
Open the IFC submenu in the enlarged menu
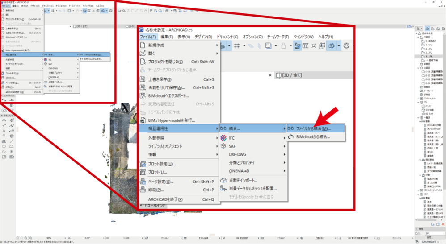click(x=252, y=138)
